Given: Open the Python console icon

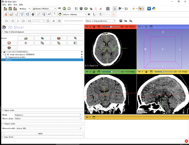Looking at the screenshot, I should [154, 9].
